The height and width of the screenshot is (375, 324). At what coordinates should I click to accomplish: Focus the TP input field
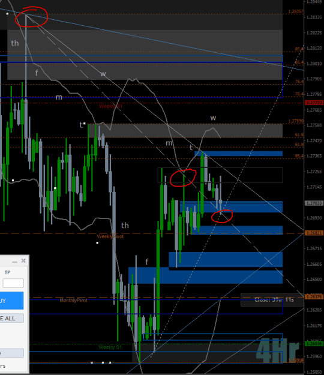point(13,283)
